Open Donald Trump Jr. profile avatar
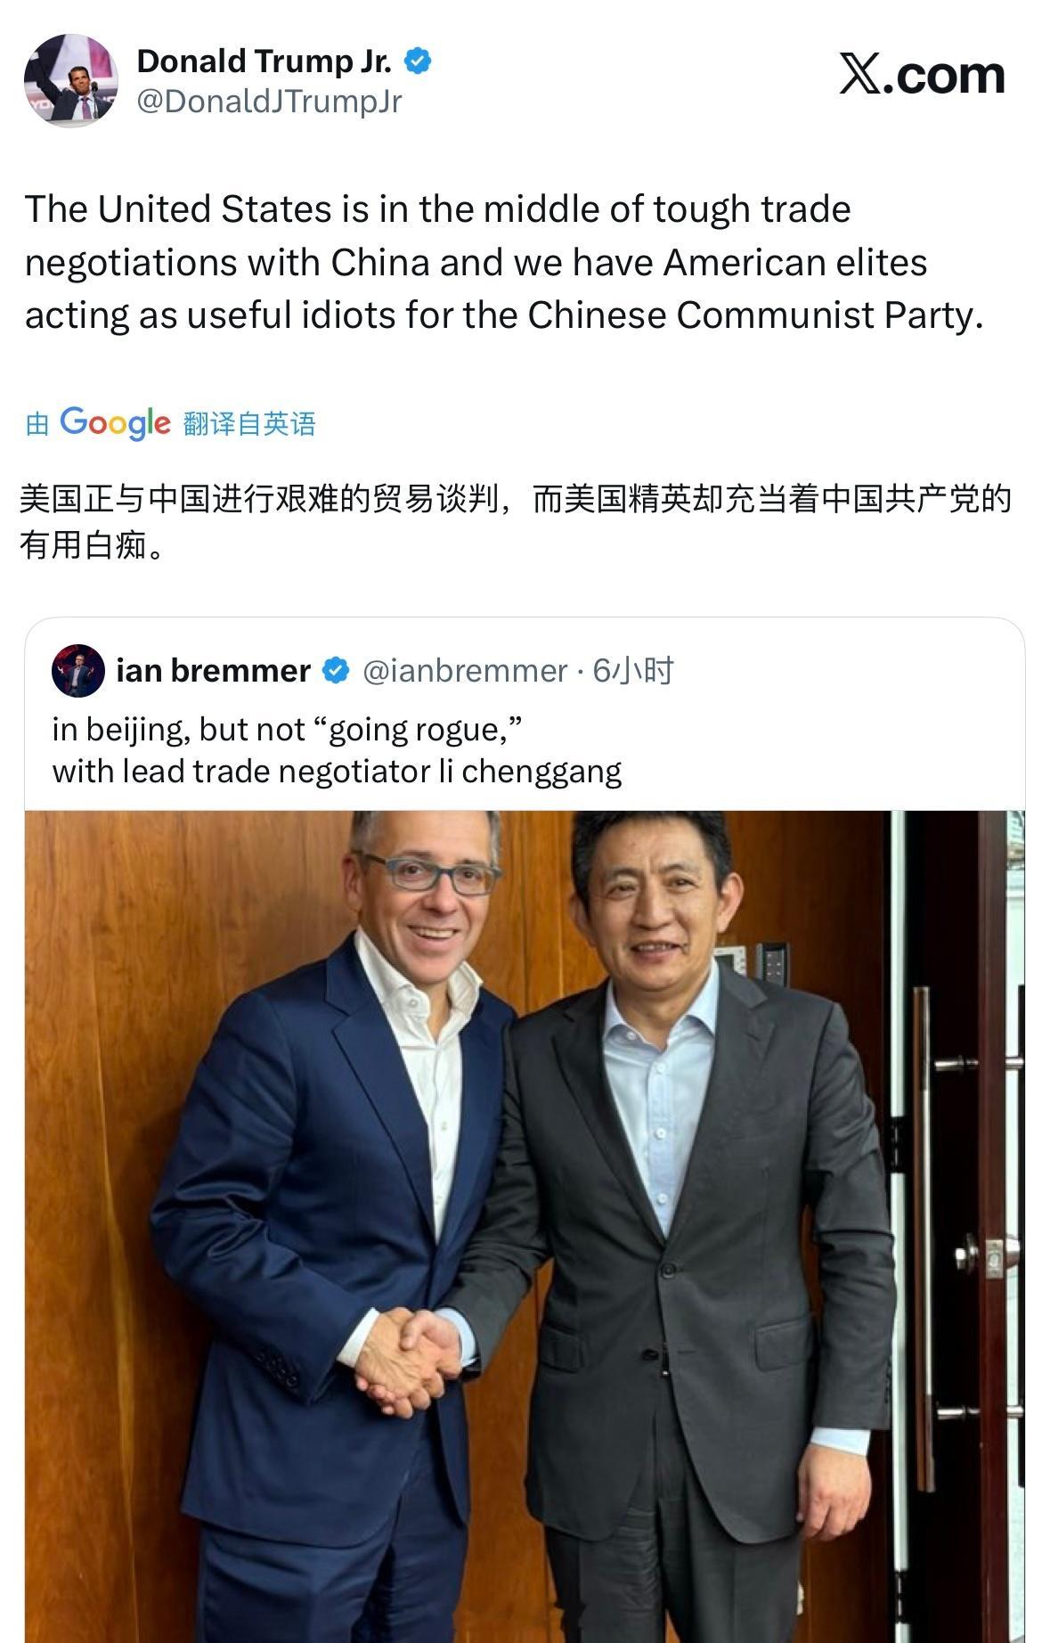This screenshot has width=1050, height=1643. click(x=71, y=81)
